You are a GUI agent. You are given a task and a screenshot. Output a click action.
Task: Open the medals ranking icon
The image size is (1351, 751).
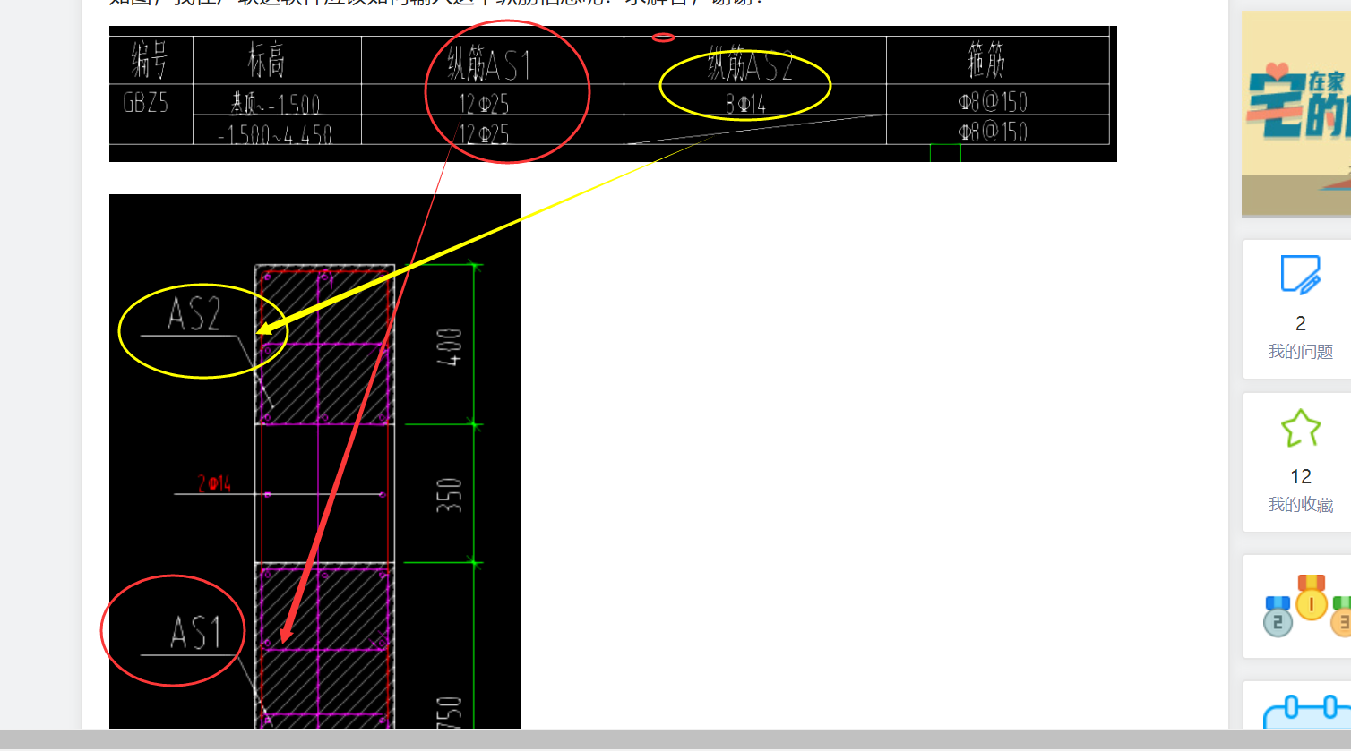pos(1308,606)
